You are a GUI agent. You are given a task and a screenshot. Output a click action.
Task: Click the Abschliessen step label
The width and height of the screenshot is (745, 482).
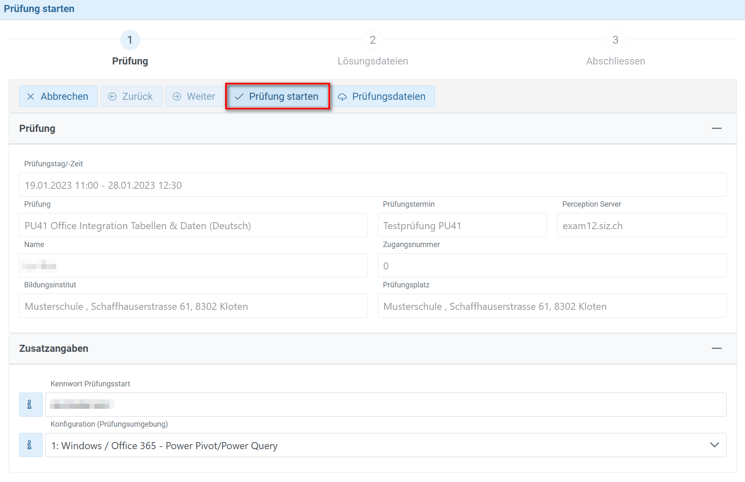(x=616, y=61)
